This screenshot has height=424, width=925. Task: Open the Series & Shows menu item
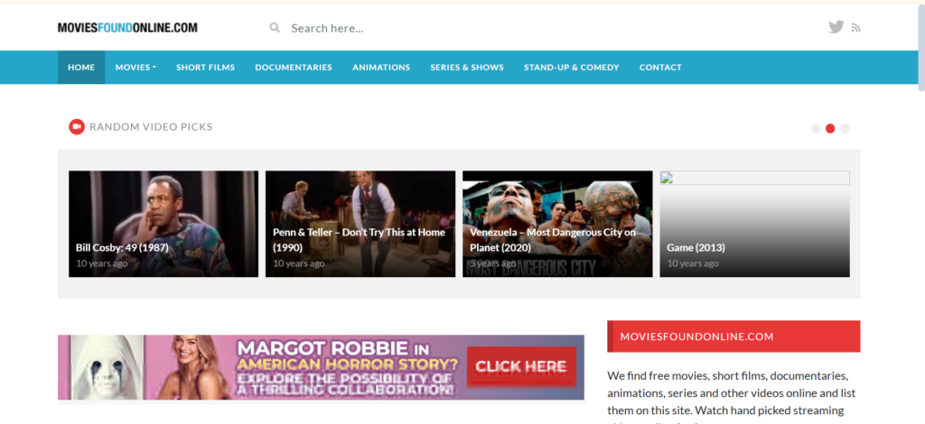click(467, 67)
